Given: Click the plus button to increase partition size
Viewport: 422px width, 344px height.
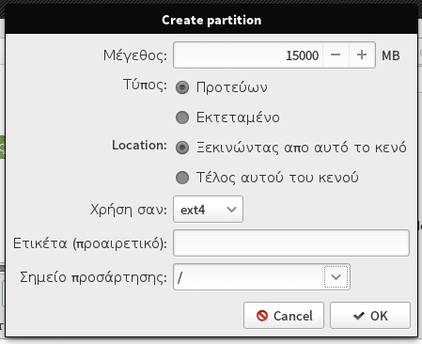Looking at the screenshot, I should point(362,55).
